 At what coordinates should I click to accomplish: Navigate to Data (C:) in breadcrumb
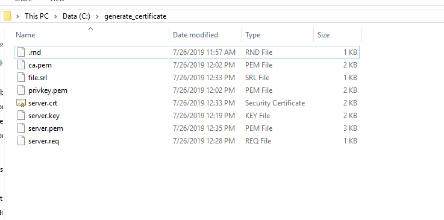click(77, 16)
